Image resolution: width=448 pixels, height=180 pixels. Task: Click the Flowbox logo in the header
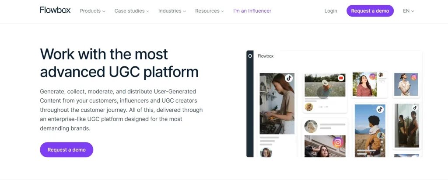[x=55, y=10]
